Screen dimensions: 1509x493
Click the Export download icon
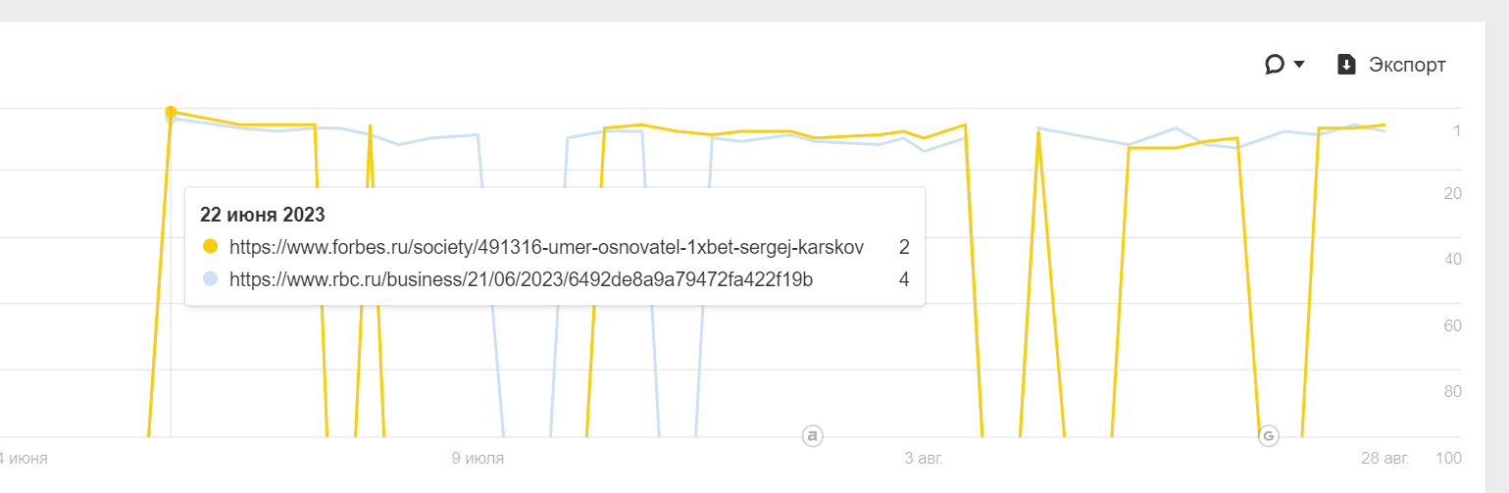point(1346,65)
